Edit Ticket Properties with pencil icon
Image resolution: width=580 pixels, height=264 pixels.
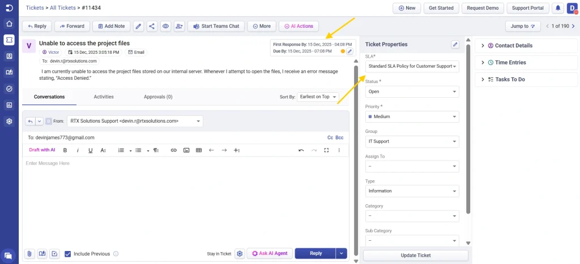point(455,44)
